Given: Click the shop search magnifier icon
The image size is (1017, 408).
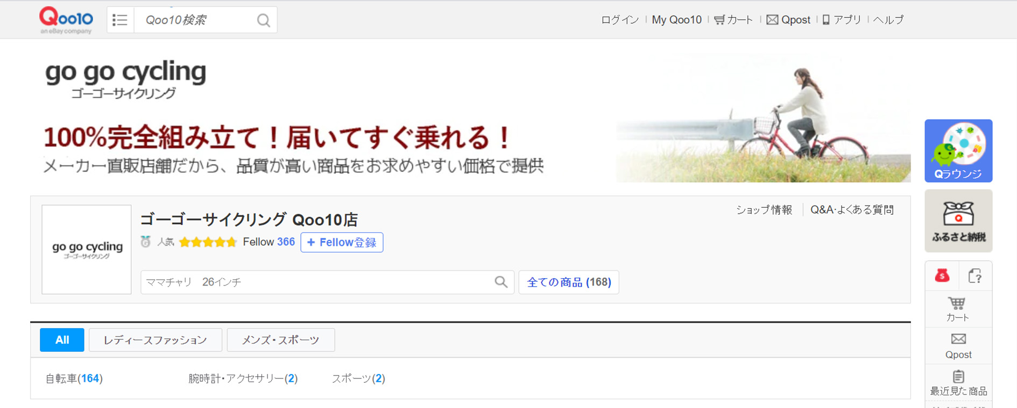Looking at the screenshot, I should pyautogui.click(x=501, y=282).
